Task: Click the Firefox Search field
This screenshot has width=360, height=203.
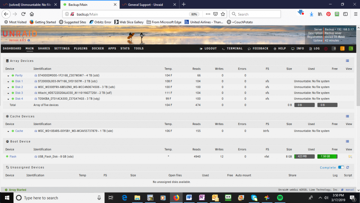Action: pyautogui.click(x=255, y=14)
